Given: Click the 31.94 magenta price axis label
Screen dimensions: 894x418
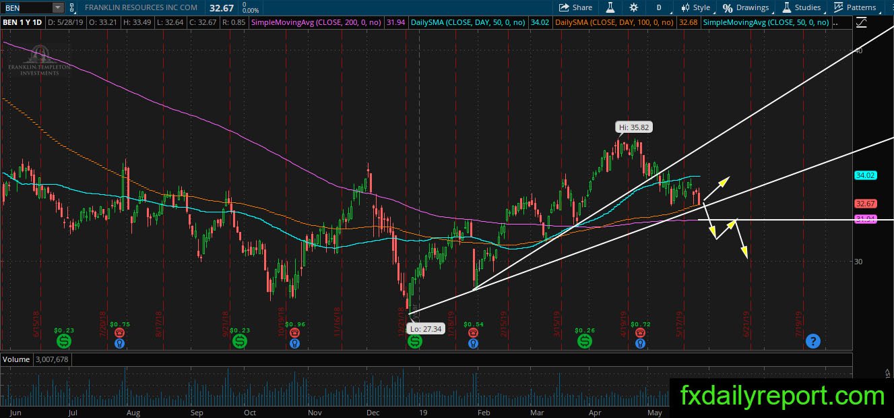Looking at the screenshot, I should click(865, 220).
